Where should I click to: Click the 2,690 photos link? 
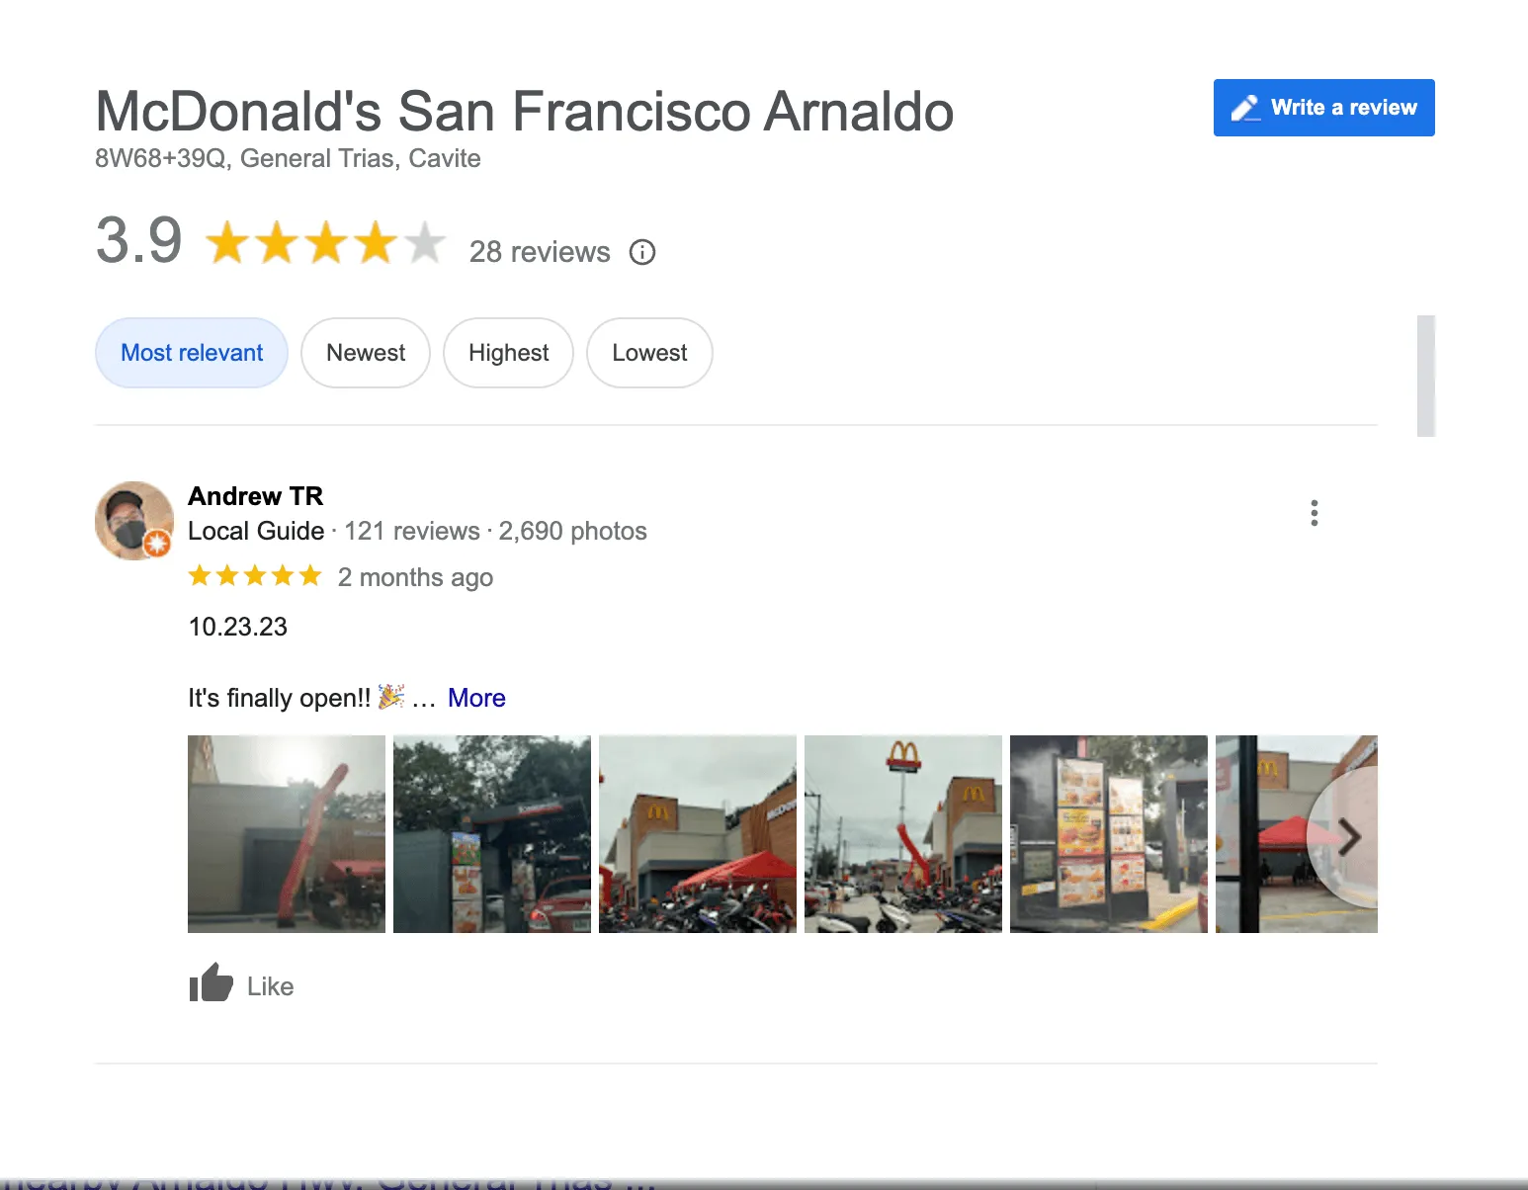pos(572,531)
